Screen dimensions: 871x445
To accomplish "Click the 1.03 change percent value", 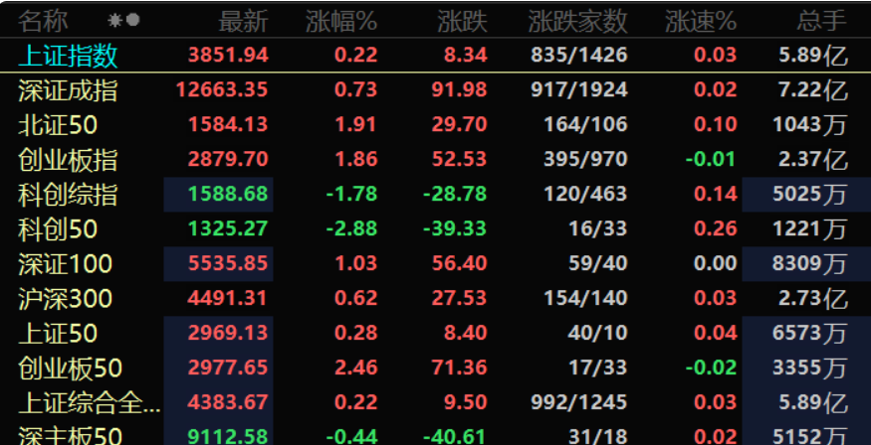I will (x=356, y=263).
